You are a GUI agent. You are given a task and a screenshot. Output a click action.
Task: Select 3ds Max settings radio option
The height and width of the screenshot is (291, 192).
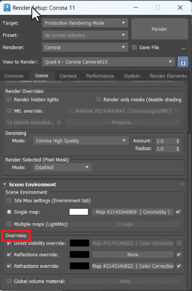point(9,201)
